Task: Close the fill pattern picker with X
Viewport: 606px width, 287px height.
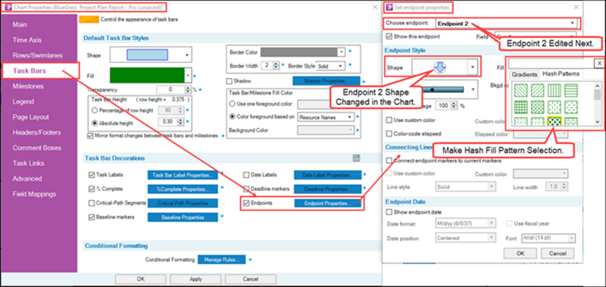Action: pos(599,63)
